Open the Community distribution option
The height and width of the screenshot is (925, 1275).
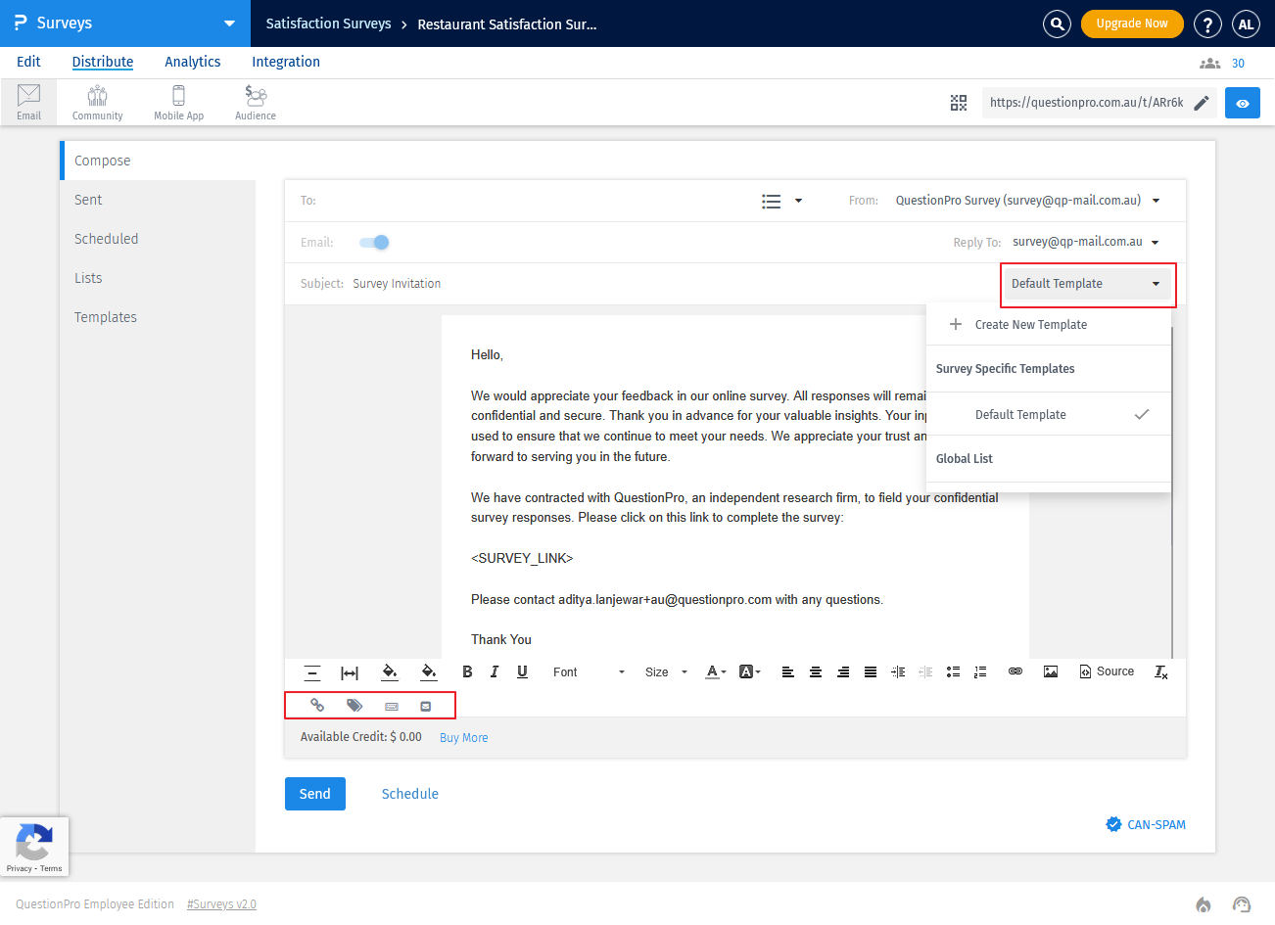96,101
